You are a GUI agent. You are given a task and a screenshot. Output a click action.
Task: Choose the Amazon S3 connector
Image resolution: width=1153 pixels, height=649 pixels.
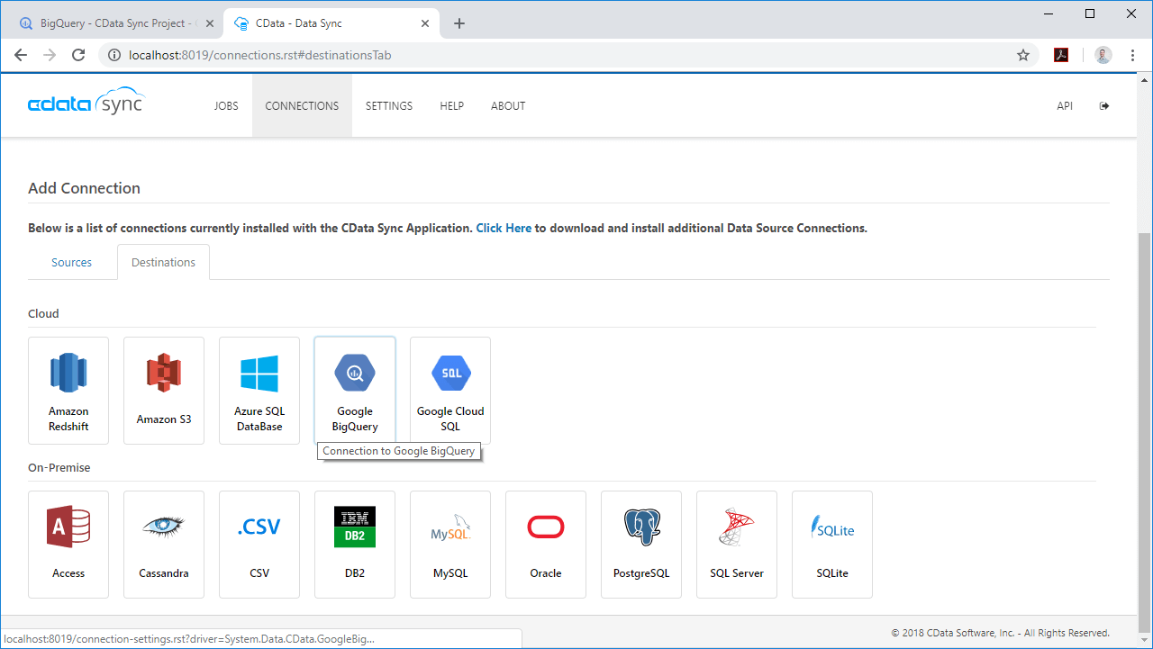coord(164,390)
